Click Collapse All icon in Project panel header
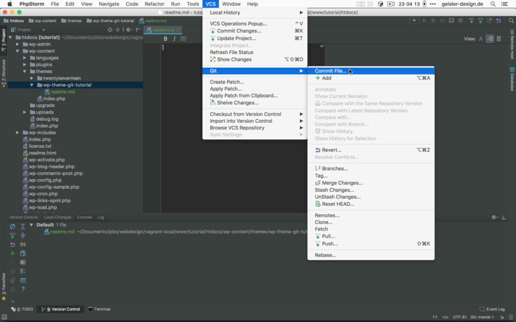Image resolution: width=516 pixels, height=322 pixels. click(x=117, y=30)
